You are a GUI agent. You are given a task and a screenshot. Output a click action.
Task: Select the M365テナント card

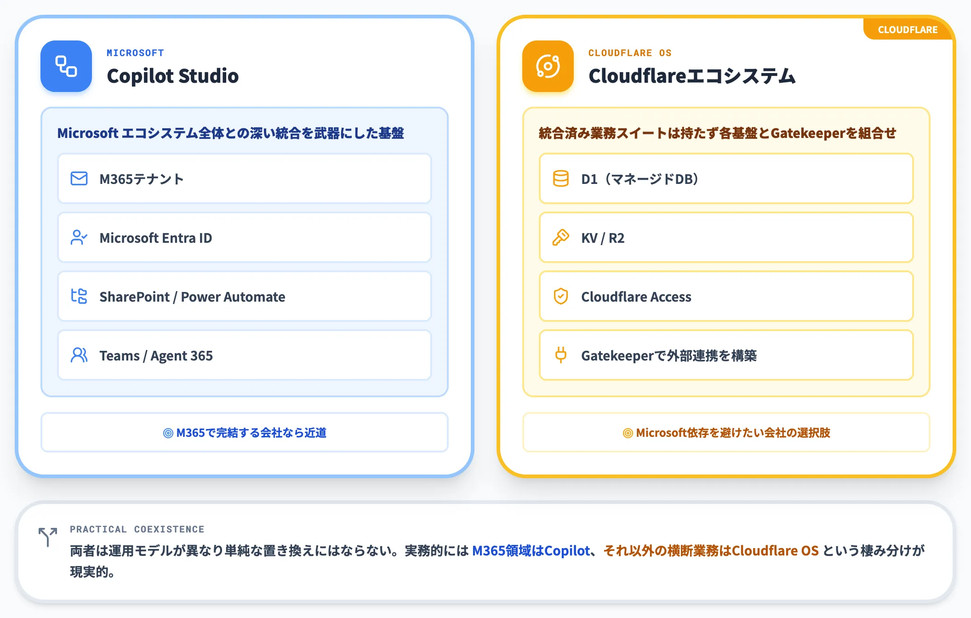pos(245,178)
